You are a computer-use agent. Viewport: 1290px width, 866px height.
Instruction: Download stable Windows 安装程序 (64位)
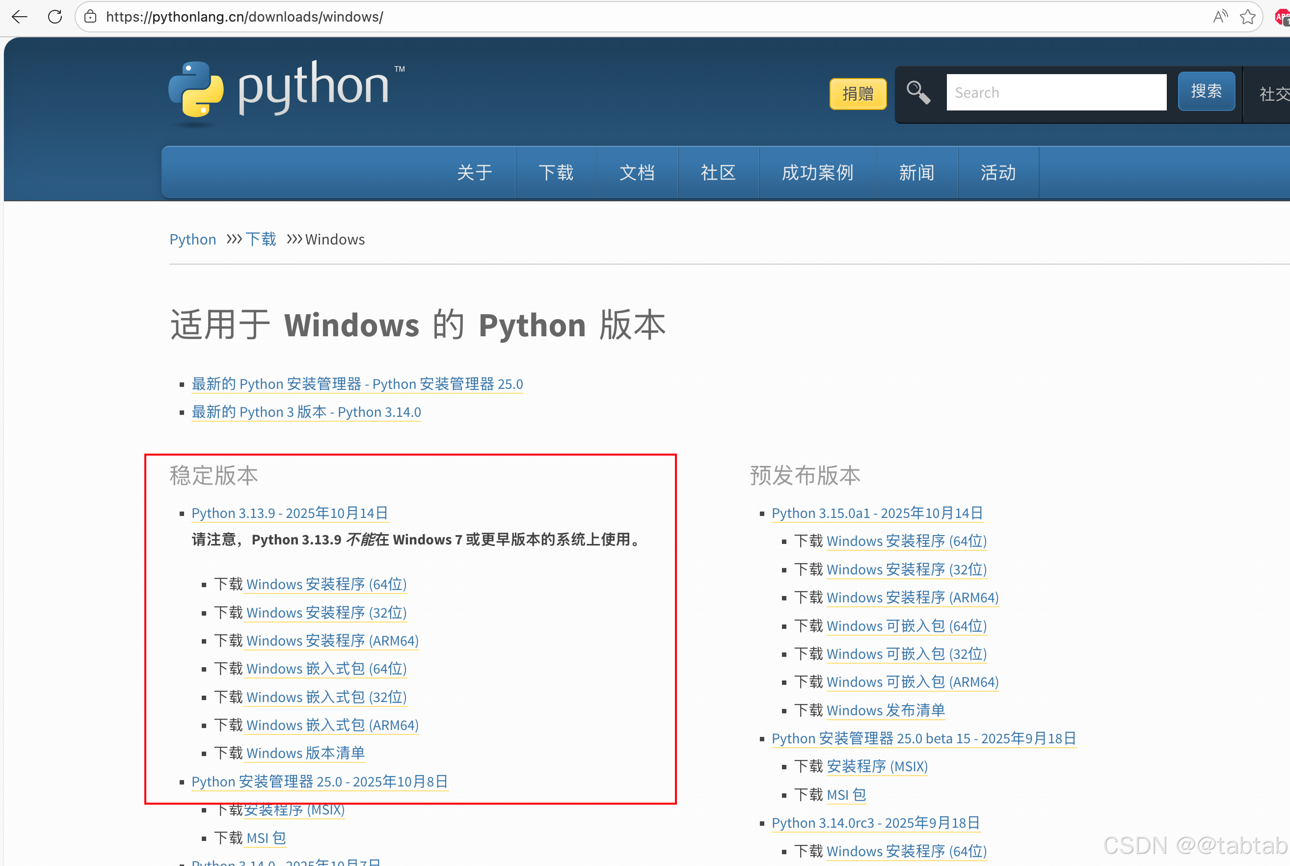point(326,584)
